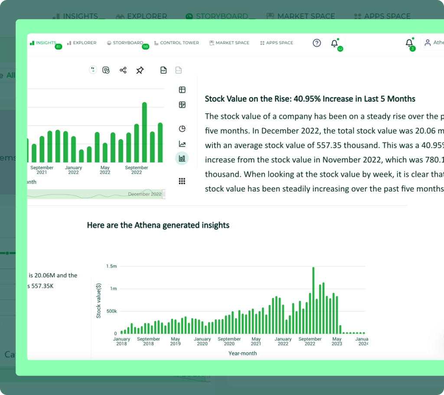Click the share icon above the chart
This screenshot has width=444, height=395.
click(123, 70)
